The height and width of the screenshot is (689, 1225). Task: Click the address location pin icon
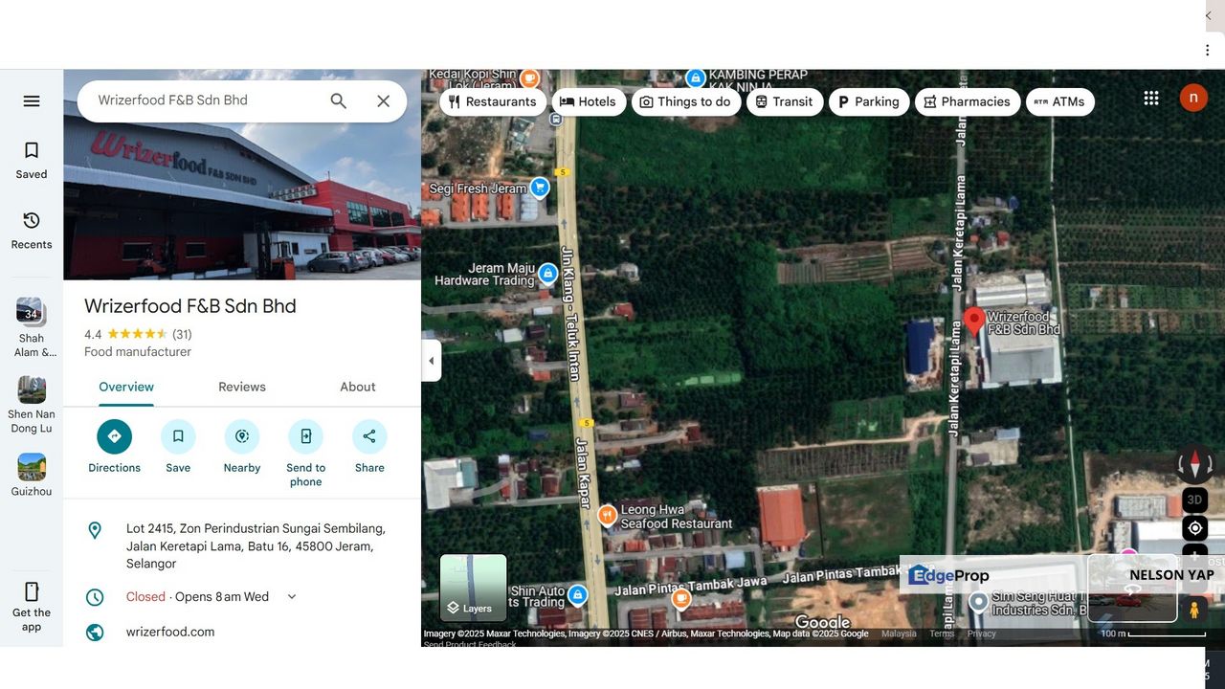coord(95,530)
